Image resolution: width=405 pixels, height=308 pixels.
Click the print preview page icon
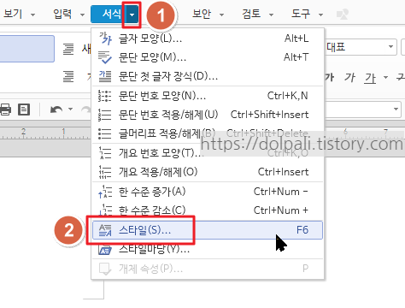coord(24,110)
